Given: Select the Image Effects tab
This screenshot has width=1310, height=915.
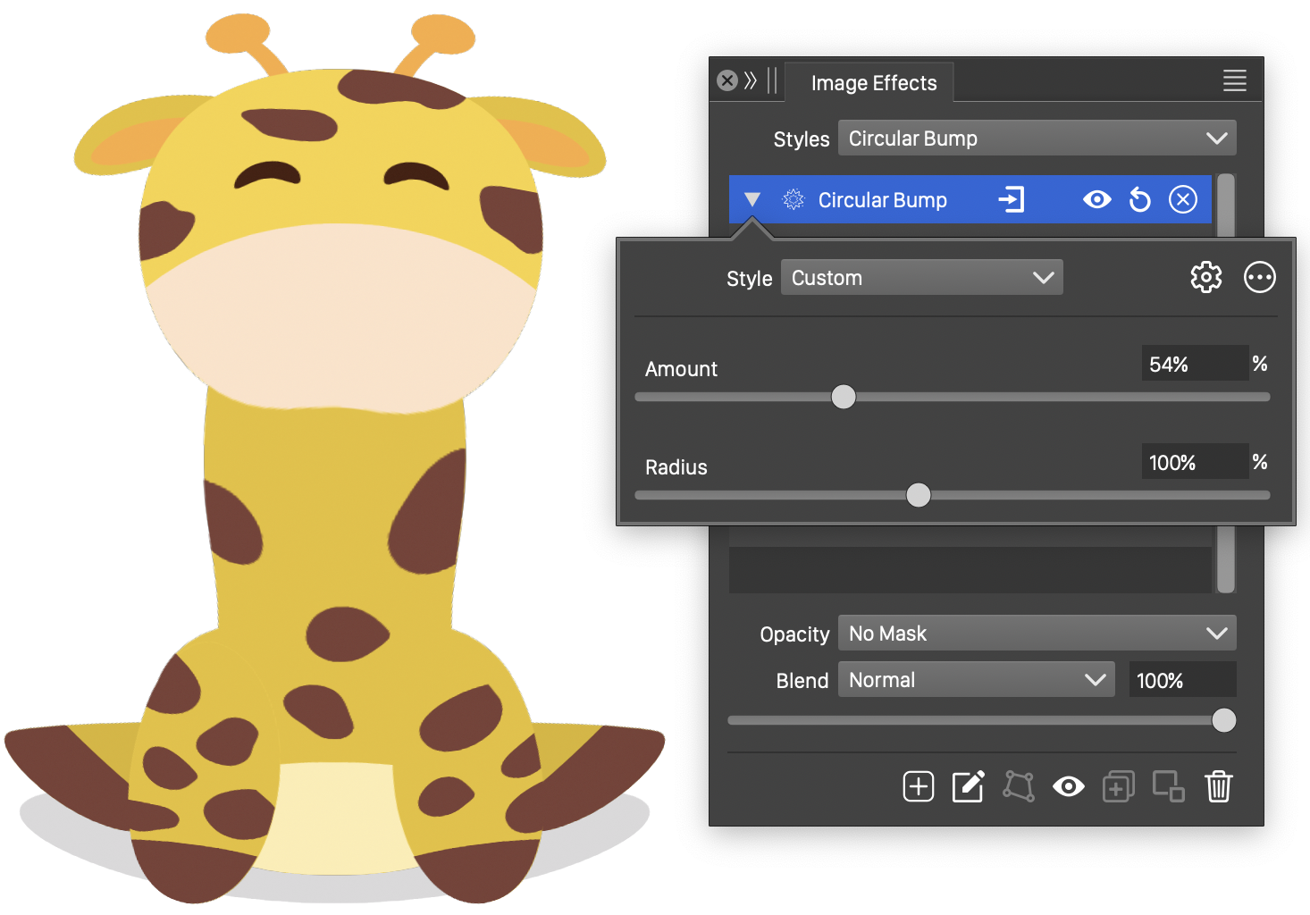Looking at the screenshot, I should point(873,83).
